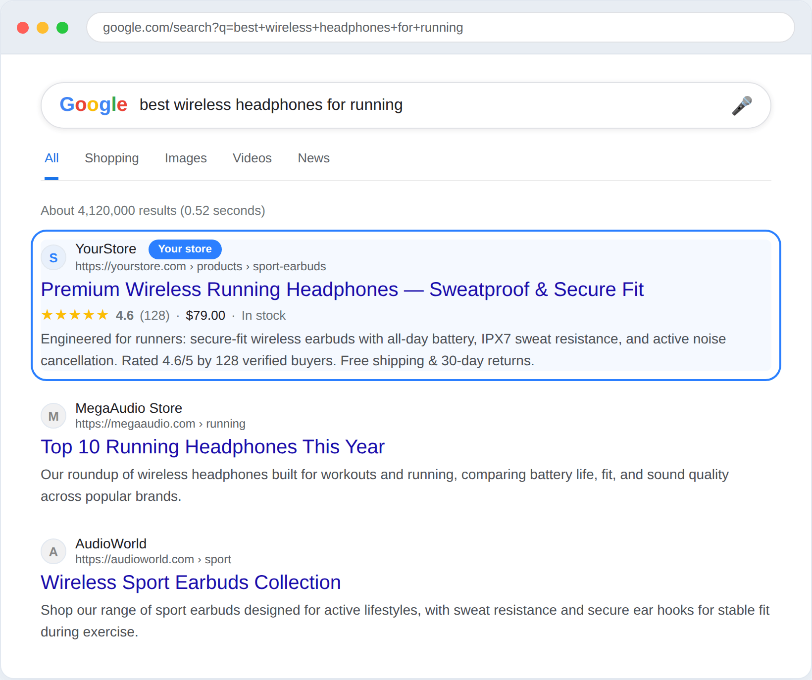Click the microphone voice search icon
This screenshot has width=812, height=680.
coord(742,105)
